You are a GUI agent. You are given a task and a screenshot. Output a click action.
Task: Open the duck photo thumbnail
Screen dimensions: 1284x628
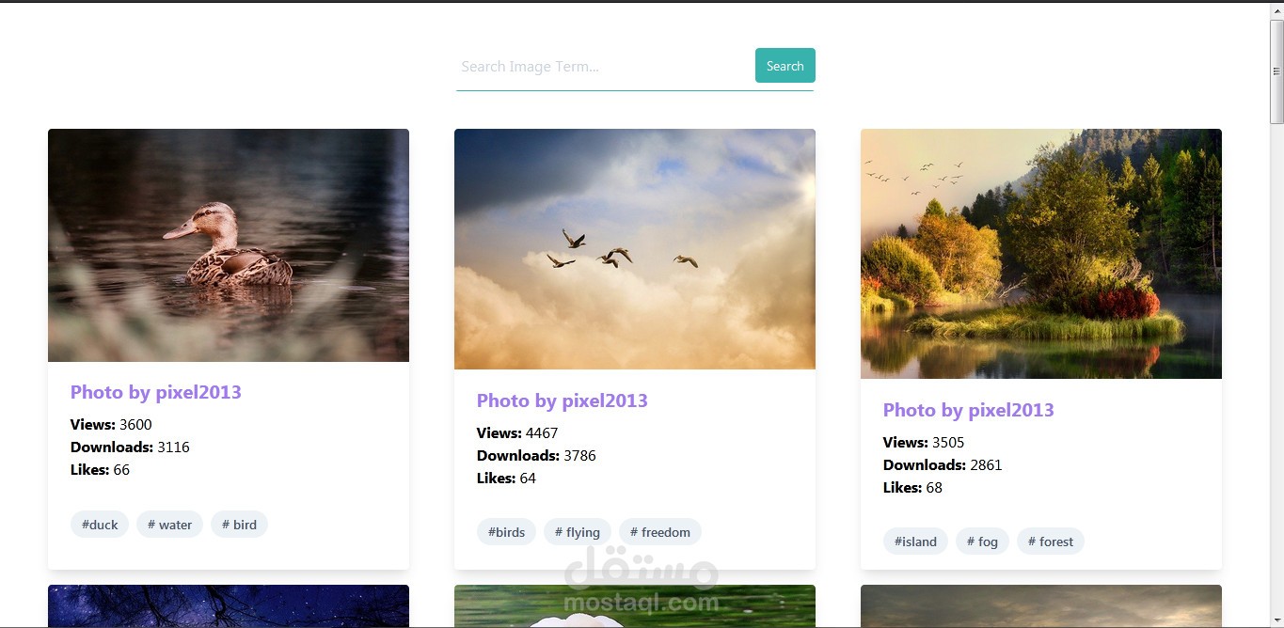pos(229,245)
